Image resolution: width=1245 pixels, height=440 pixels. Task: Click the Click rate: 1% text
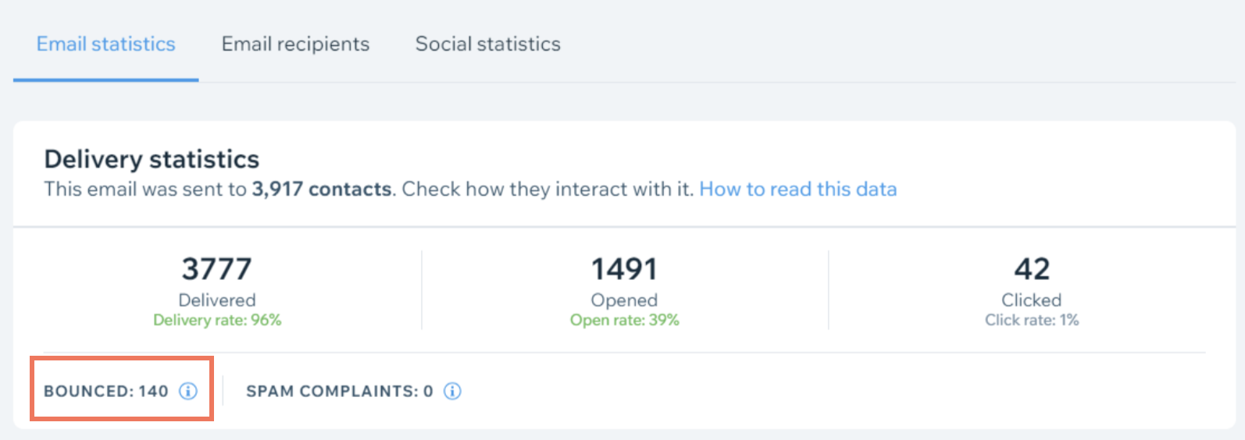(x=1032, y=320)
